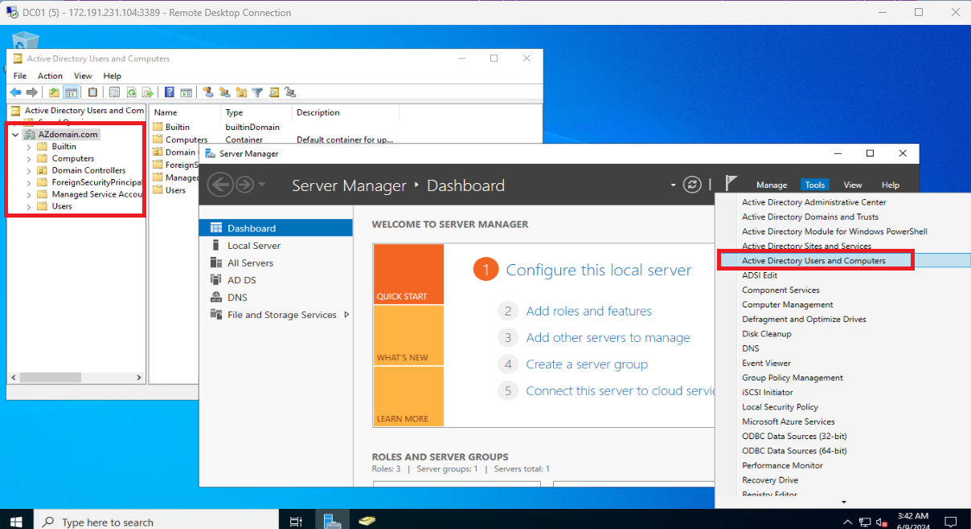Screen dimensions: 971x529
Task: Expand the Managed Service Accounts tree node
Action: 30,195
